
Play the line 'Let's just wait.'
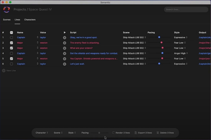click(64, 64)
